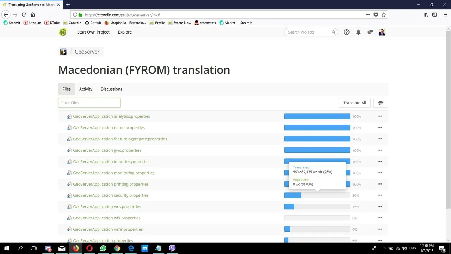Open options menu for feature-aggregate.properties row

tap(380, 139)
